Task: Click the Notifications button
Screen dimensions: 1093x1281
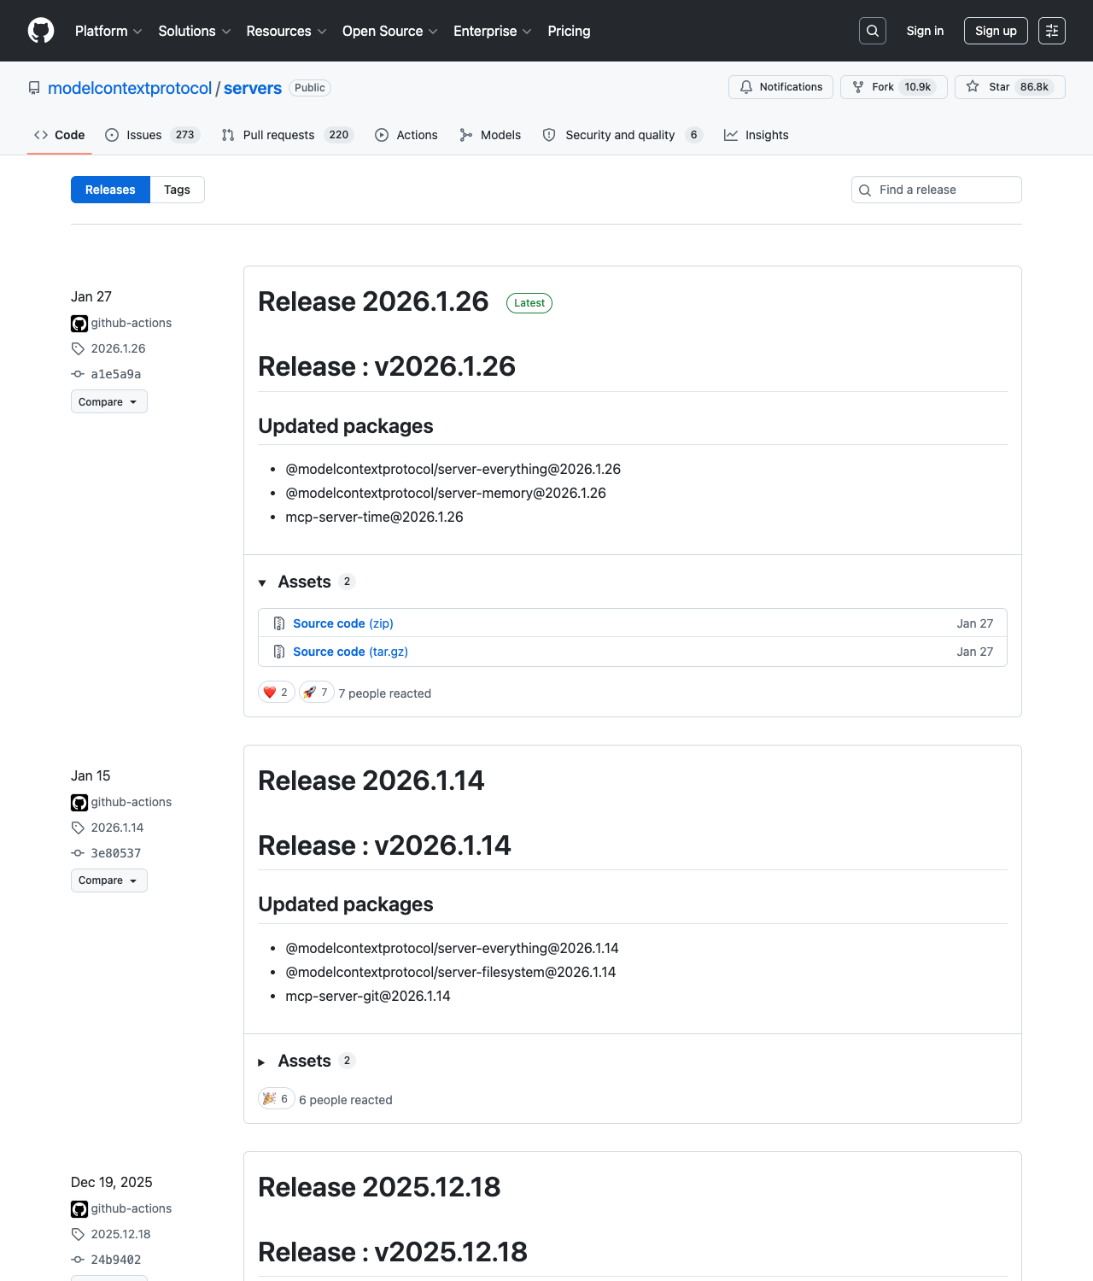Action: coord(780,87)
